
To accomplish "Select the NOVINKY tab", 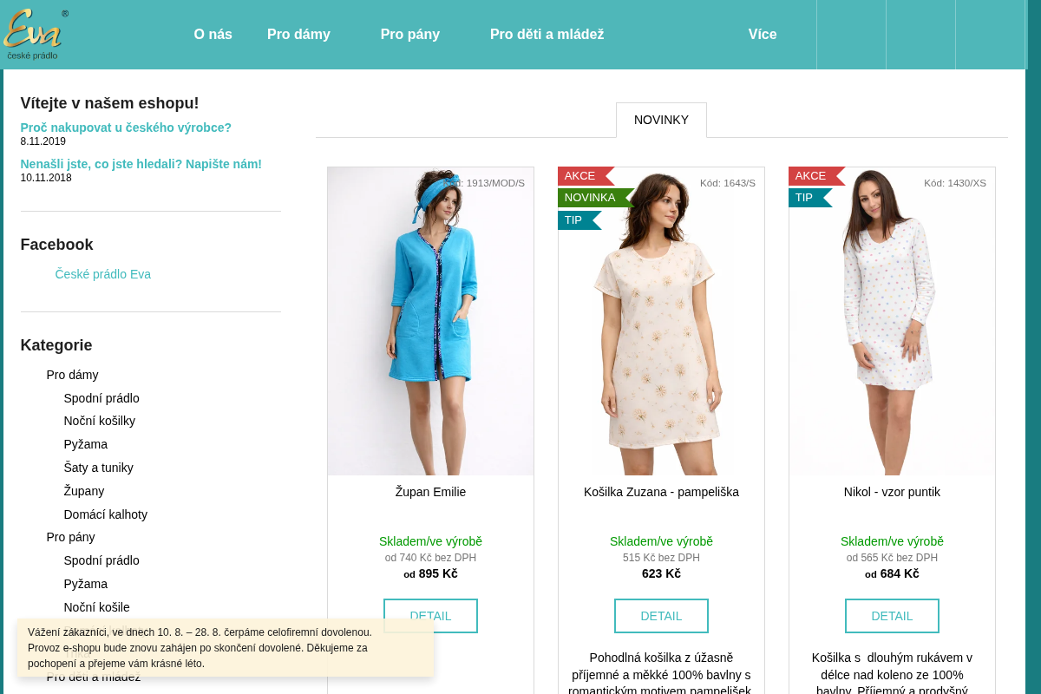I will pos(661,120).
